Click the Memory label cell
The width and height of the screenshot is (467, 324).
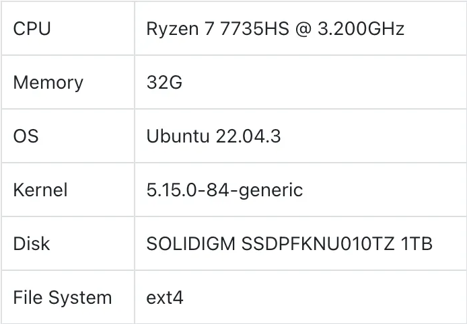pos(68,82)
